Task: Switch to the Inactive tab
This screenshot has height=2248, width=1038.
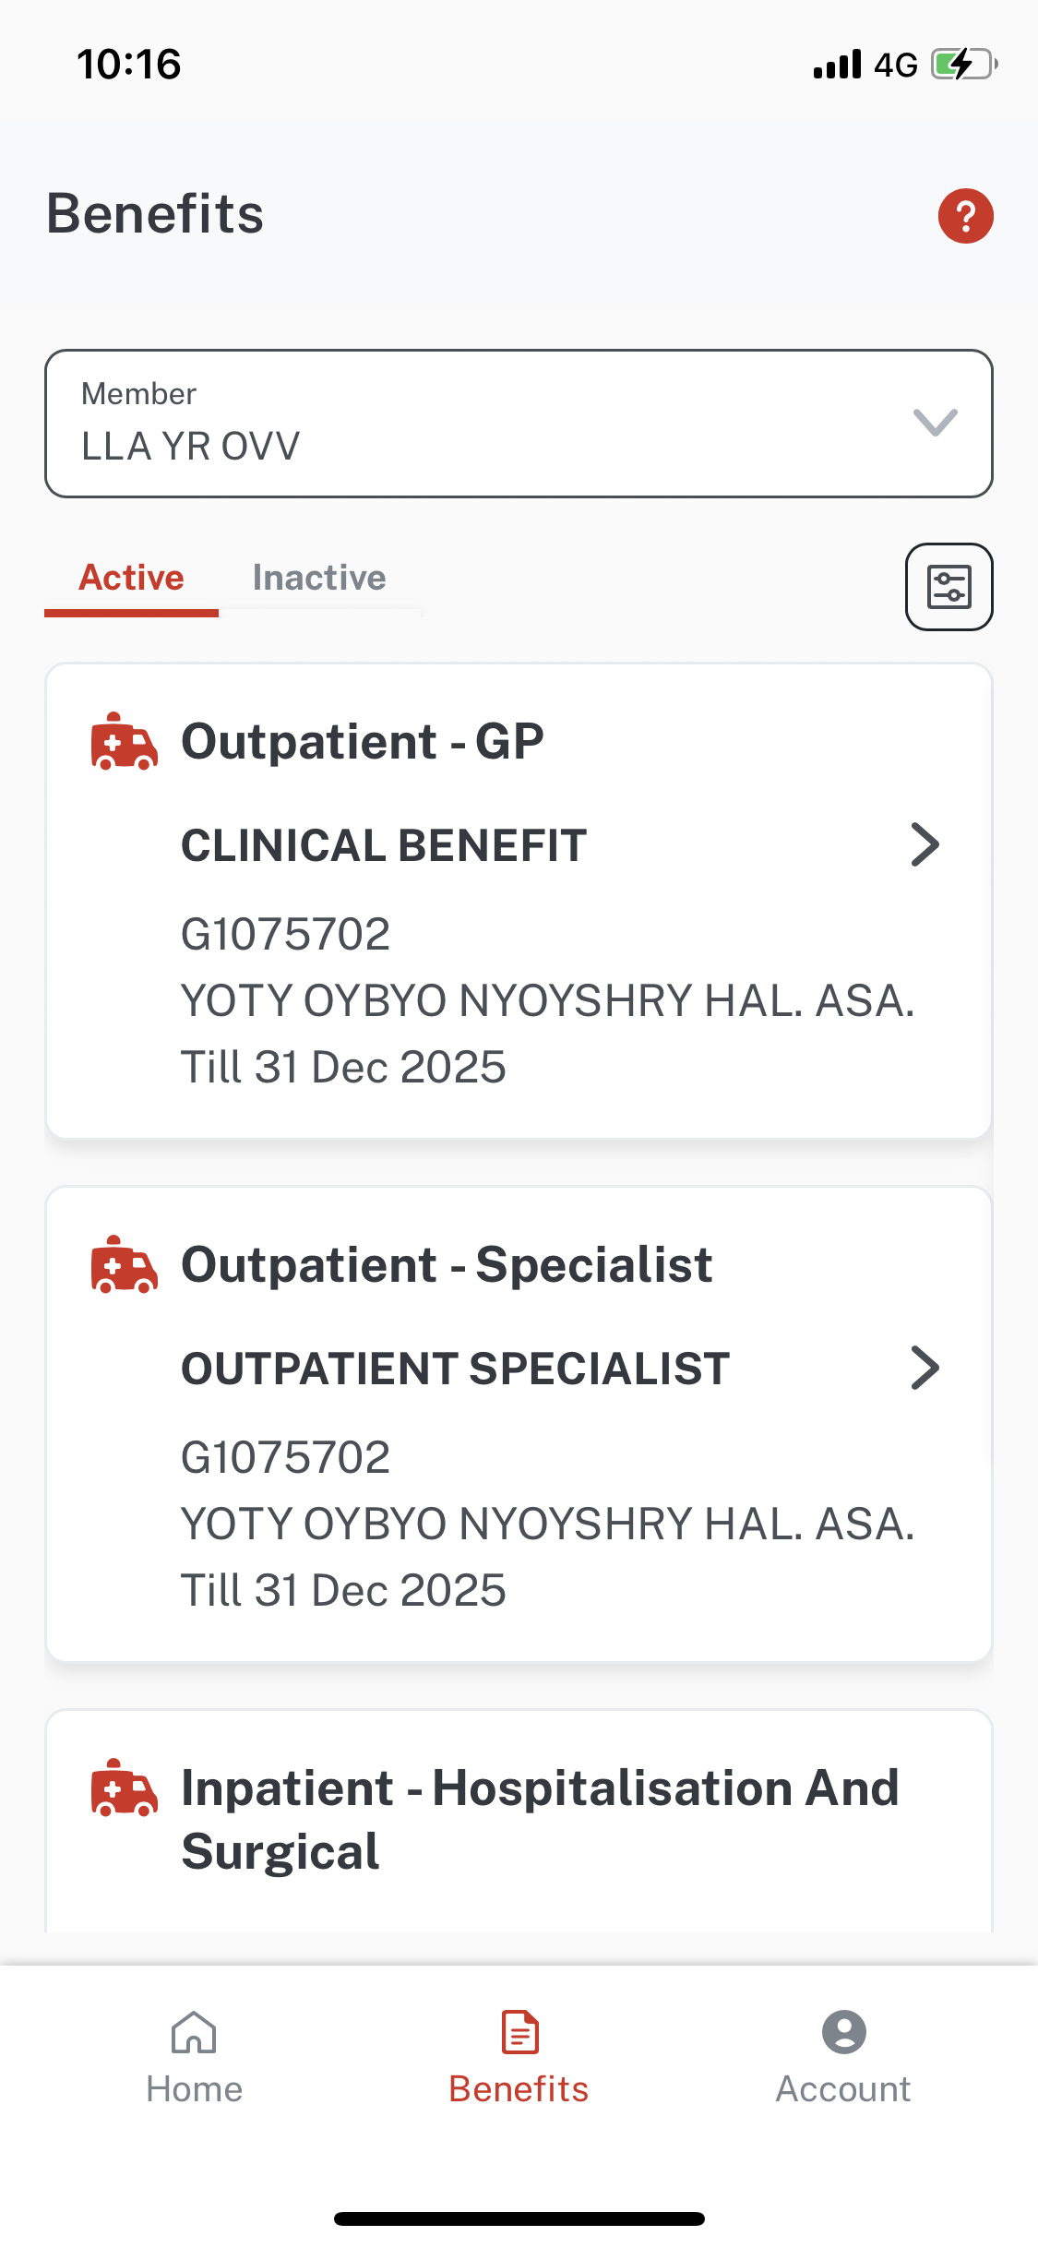Action: click(x=319, y=578)
